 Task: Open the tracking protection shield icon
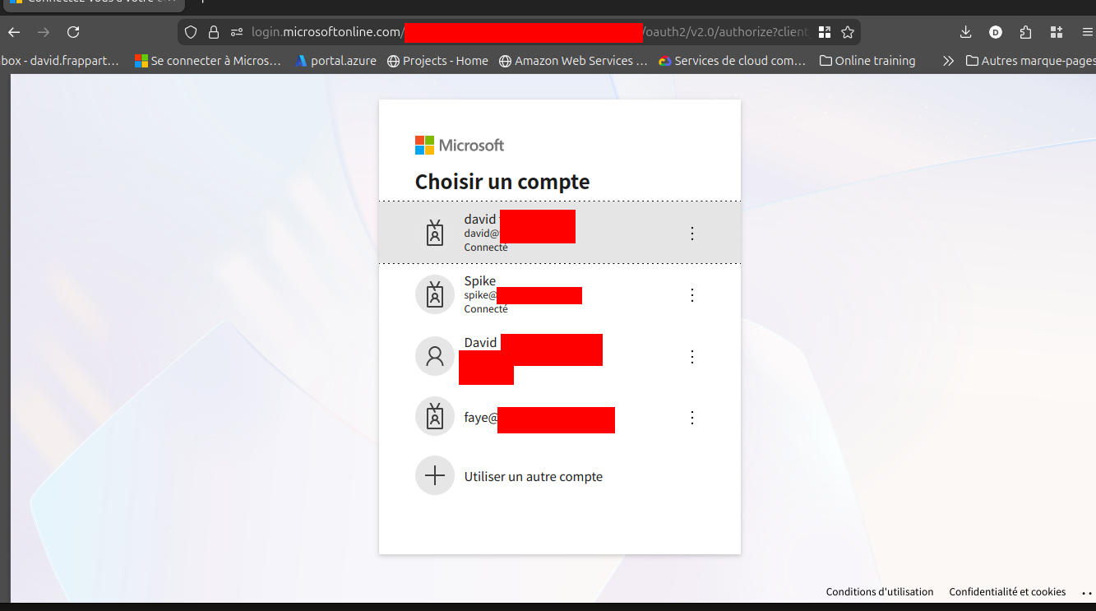(191, 32)
